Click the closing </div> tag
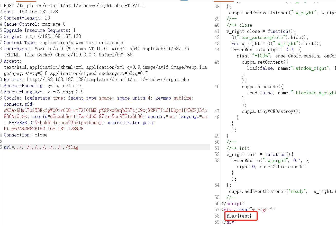 229,222
